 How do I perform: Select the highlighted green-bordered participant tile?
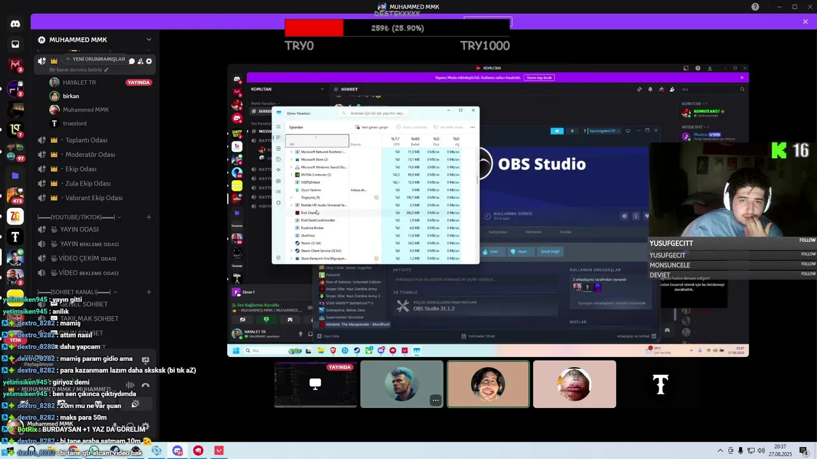(488, 384)
